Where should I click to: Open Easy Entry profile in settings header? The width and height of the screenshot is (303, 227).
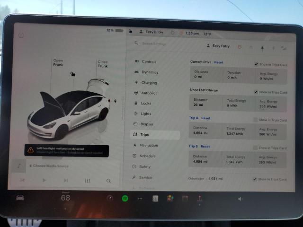tap(218, 46)
